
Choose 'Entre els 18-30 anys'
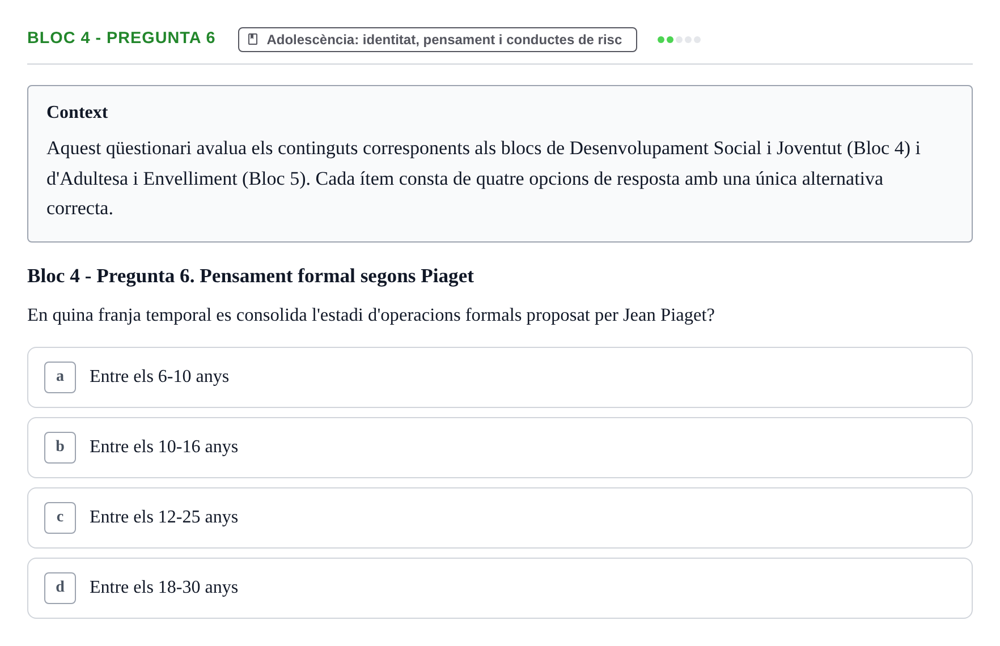coord(499,588)
